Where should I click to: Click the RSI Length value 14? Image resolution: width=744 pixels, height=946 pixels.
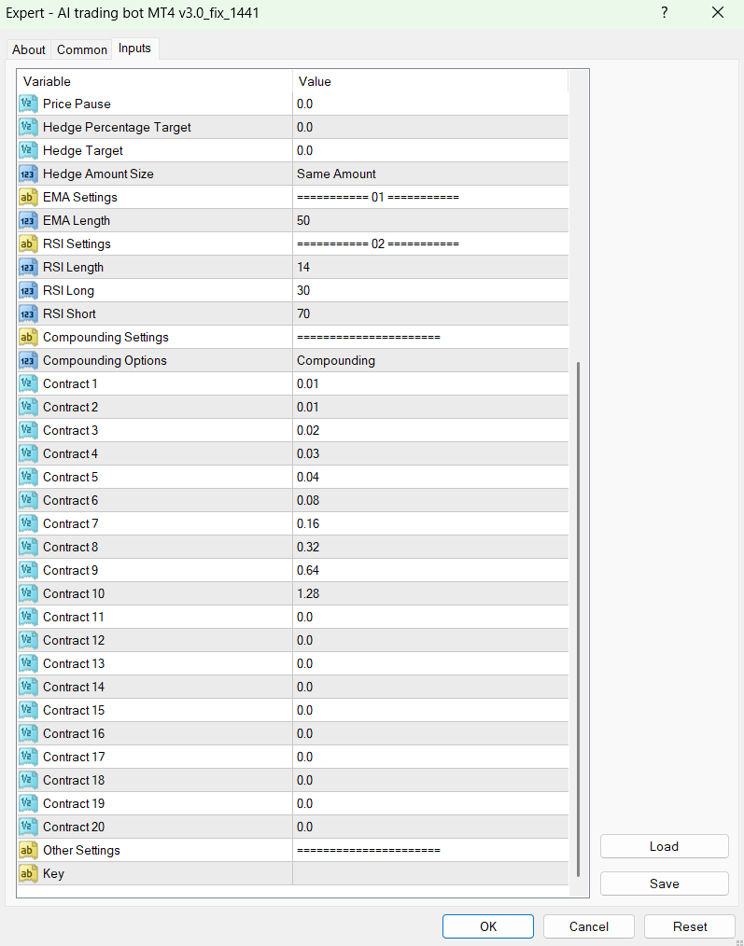pyautogui.click(x=430, y=267)
